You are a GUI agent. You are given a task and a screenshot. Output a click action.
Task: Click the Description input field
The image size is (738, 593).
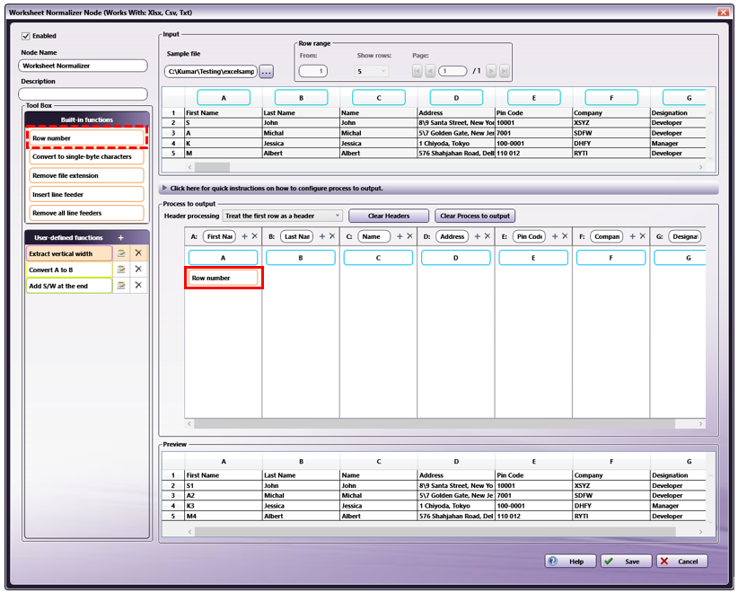[83, 94]
